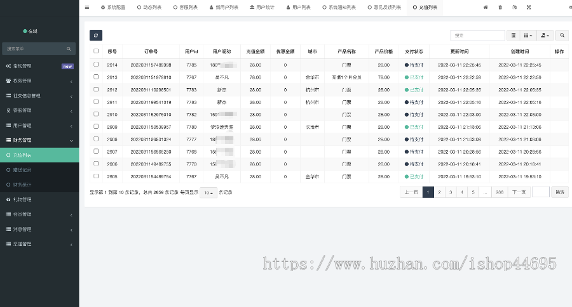Open the page size 10 dropdown
The image size is (572, 307).
pos(208,193)
